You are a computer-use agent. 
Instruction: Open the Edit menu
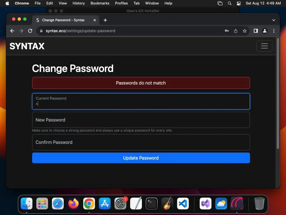pos(49,3)
